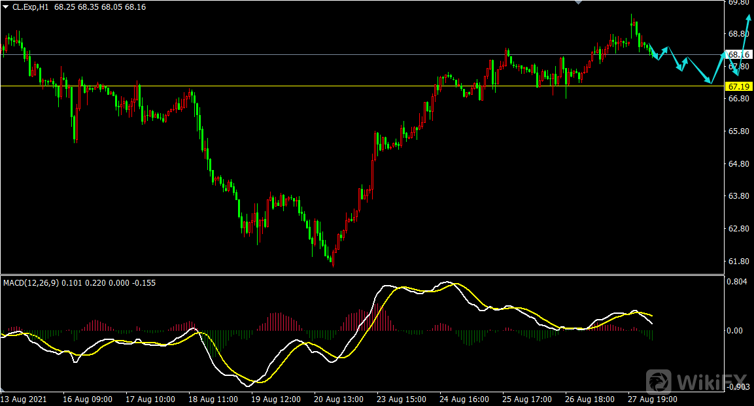The height and width of the screenshot is (406, 754).
Task: Click the 20 Aug 13:00 time label
Action: [339, 399]
